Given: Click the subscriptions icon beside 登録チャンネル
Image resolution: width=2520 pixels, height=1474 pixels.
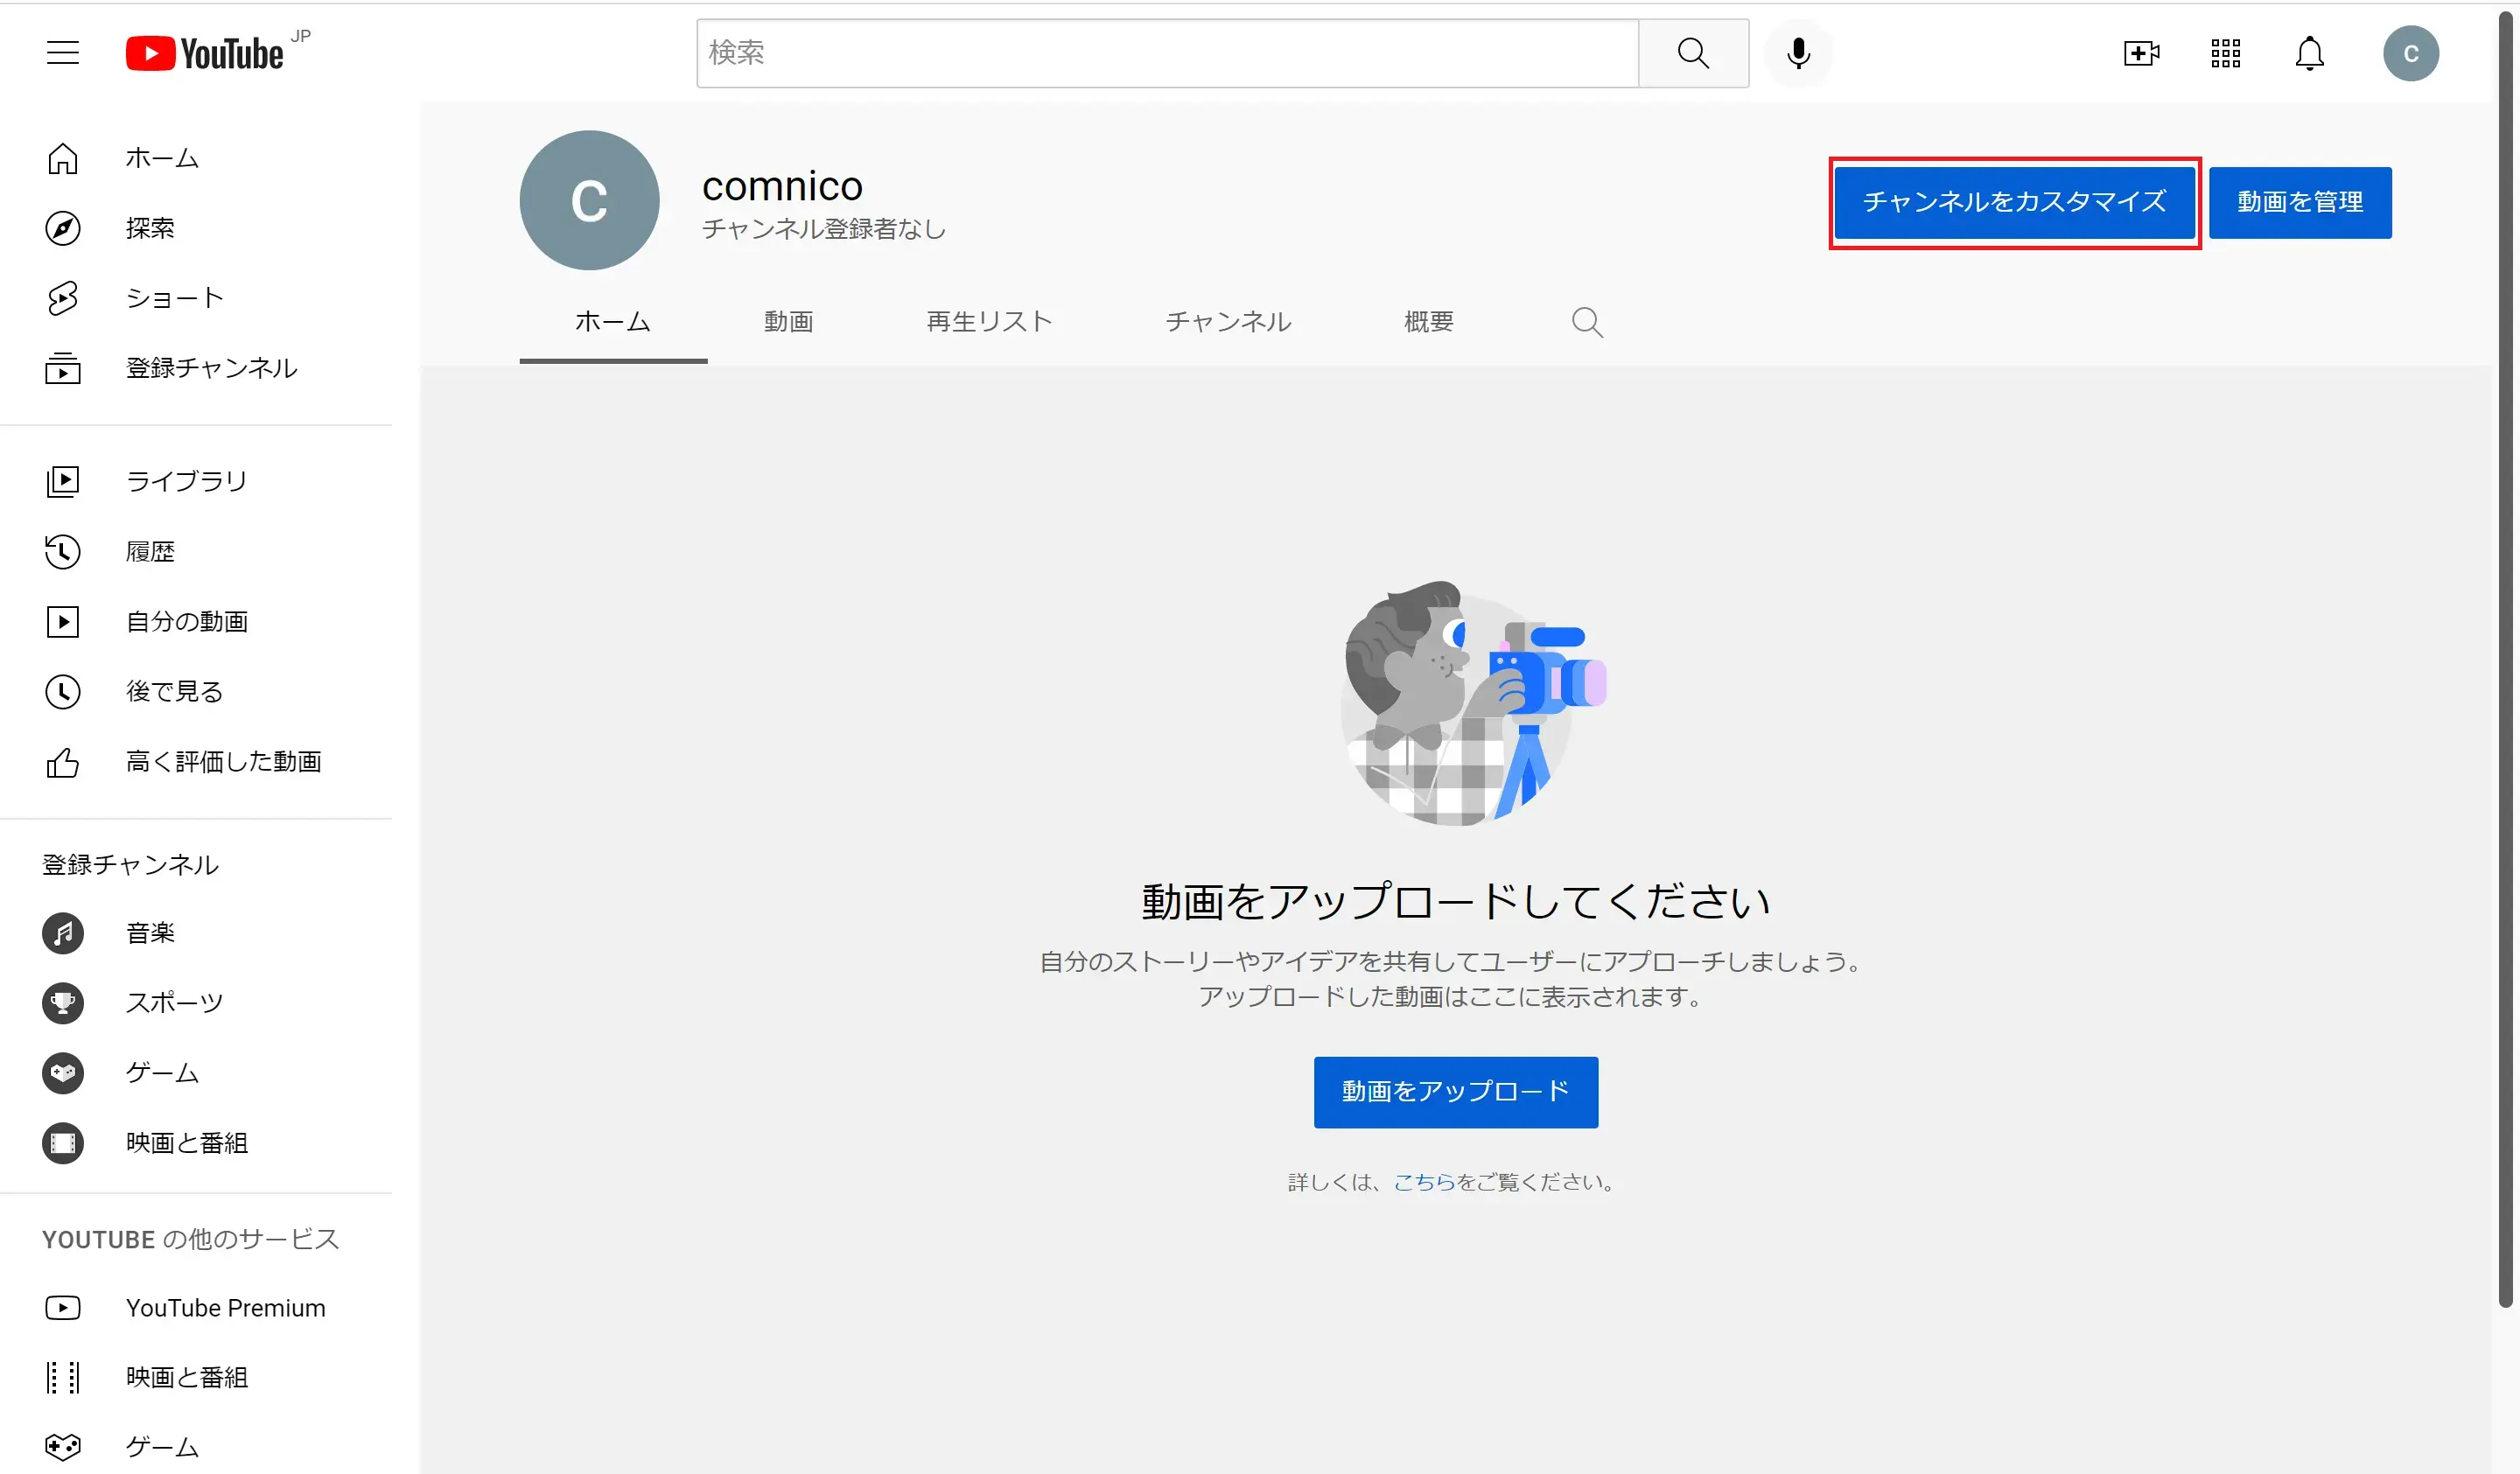Looking at the screenshot, I should pyautogui.click(x=63, y=368).
